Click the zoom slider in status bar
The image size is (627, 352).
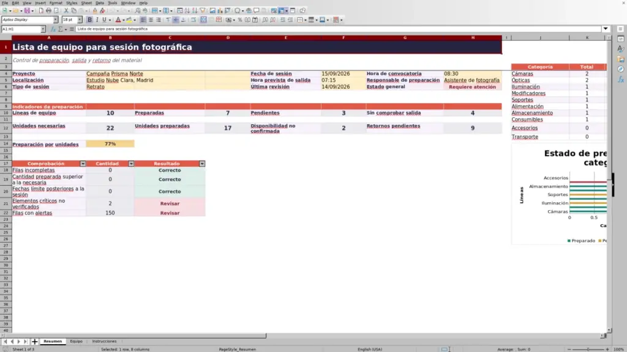(x=588, y=350)
